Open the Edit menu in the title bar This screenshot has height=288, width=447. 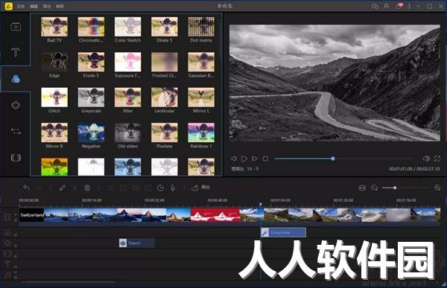pyautogui.click(x=34, y=6)
